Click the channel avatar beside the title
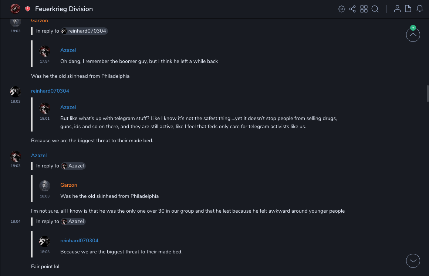Screen dimensions: 429x276 [15, 9]
